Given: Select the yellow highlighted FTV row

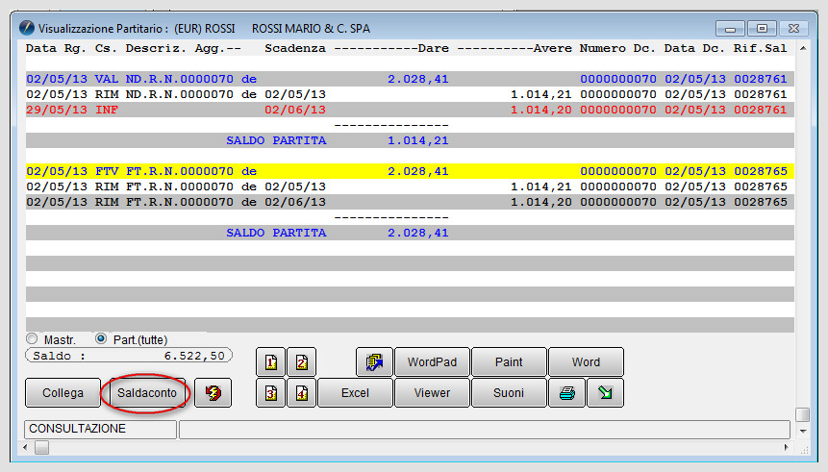Looking at the screenshot, I should pos(410,171).
